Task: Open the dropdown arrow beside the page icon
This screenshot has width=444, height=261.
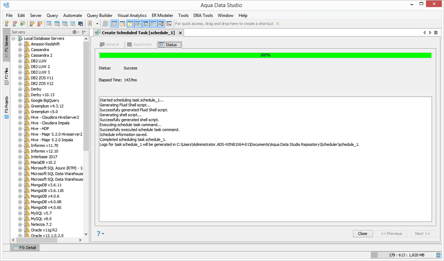Action: (x=97, y=24)
